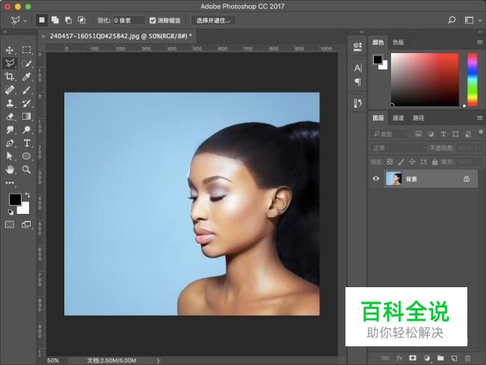Reset default foreground and background colors

(10, 212)
